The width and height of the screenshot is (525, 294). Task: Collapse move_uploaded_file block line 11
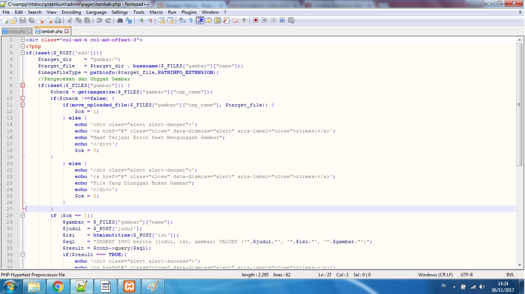pyautogui.click(x=23, y=105)
